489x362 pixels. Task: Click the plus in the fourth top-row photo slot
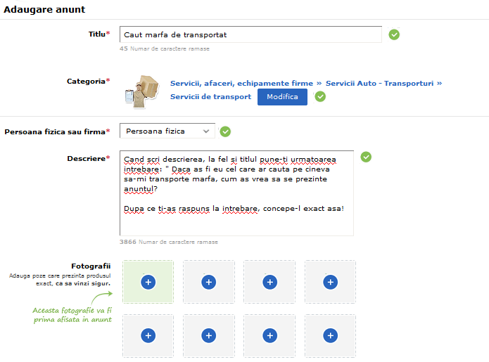pos(330,282)
